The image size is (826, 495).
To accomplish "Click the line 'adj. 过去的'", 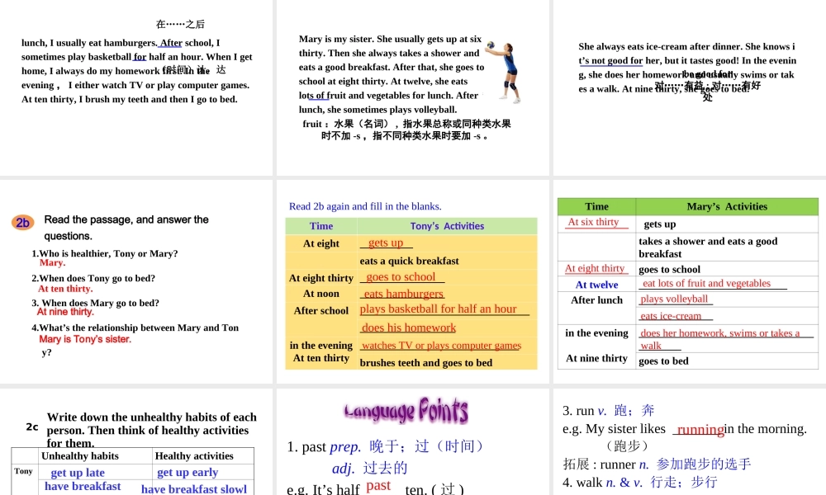I will [370, 468].
